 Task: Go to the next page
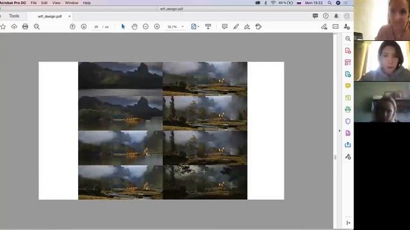coord(84,27)
